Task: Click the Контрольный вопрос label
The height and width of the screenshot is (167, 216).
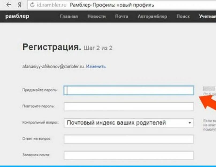Action: coord(40,122)
